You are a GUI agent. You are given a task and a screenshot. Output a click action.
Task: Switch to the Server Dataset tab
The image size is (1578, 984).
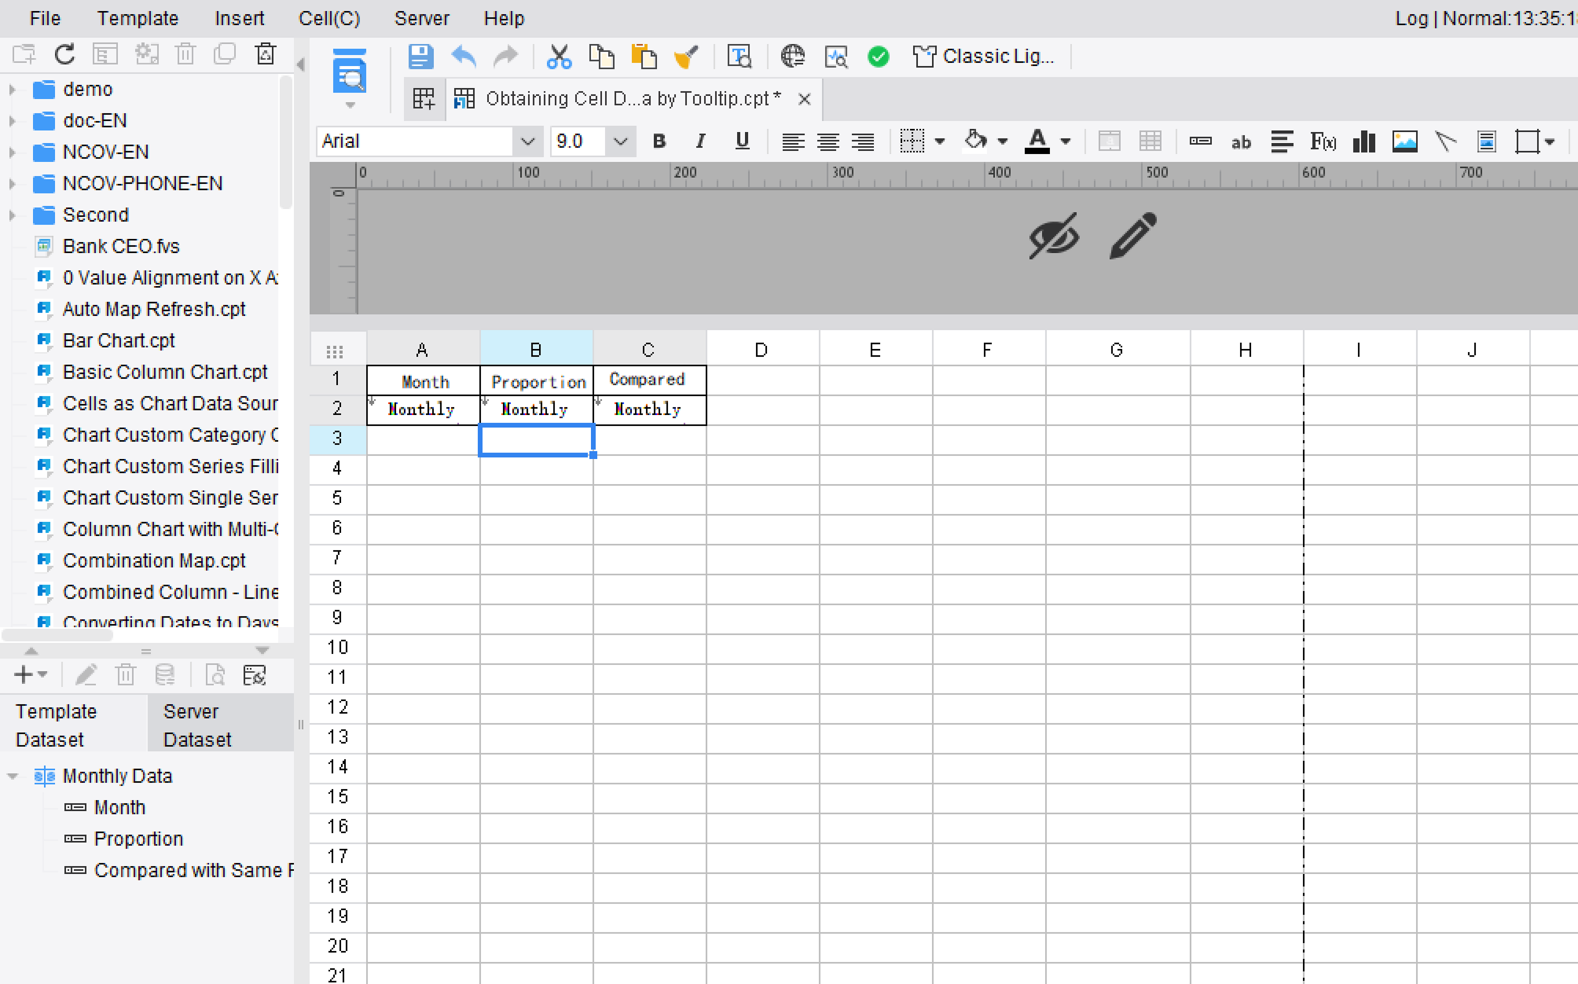[221, 725]
